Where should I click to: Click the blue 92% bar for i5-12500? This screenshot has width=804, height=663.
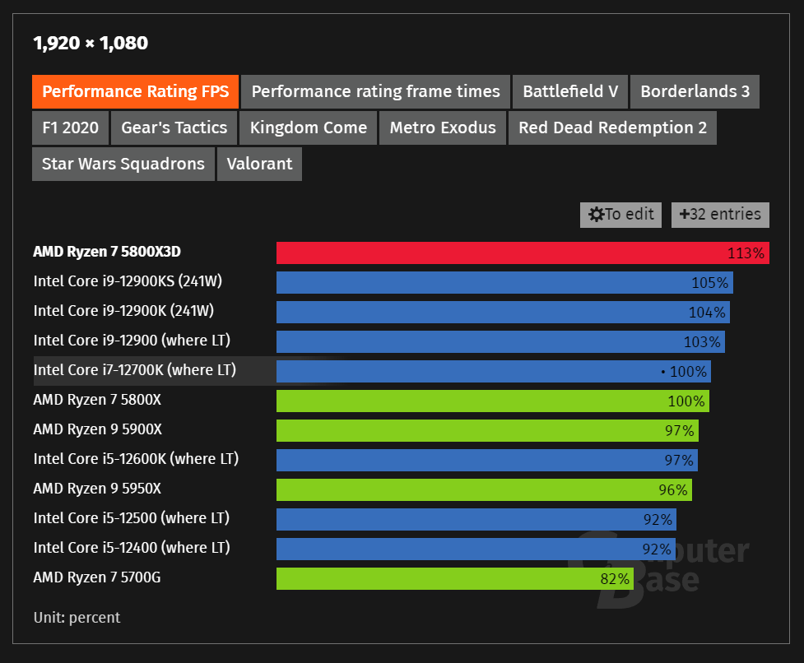point(476,520)
